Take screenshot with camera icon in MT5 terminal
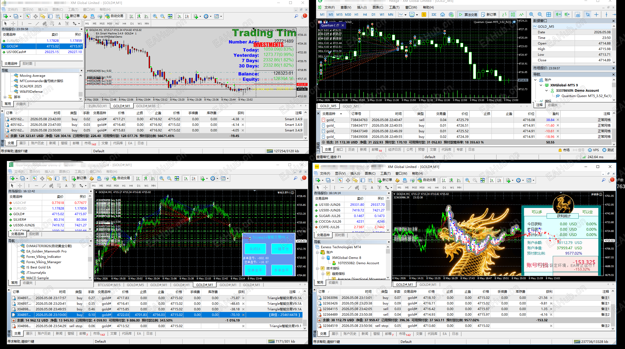Image resolution: width=625 pixels, height=349 pixels. coord(578,15)
